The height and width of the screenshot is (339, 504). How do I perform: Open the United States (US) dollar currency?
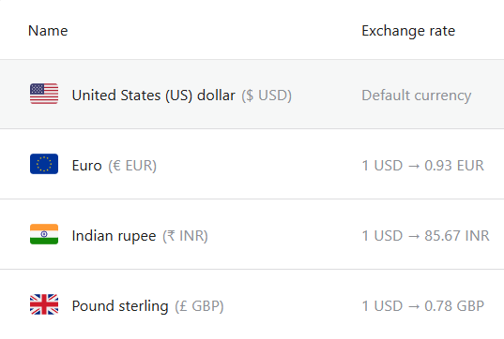click(x=153, y=96)
